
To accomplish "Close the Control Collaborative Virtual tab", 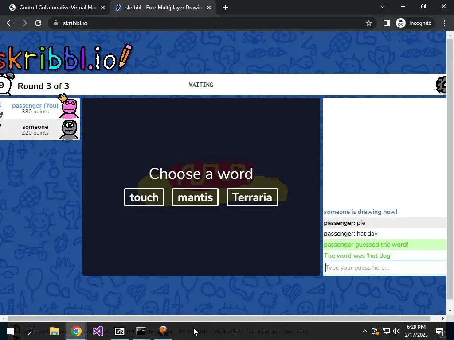I will click(x=103, y=8).
